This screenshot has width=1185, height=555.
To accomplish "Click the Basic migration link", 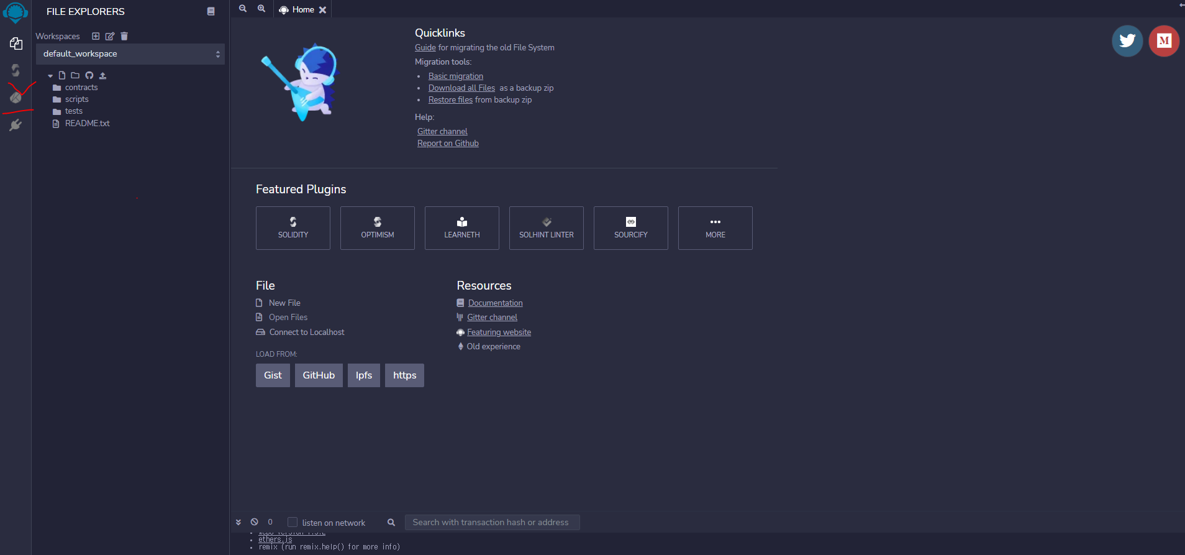I will [x=456, y=76].
